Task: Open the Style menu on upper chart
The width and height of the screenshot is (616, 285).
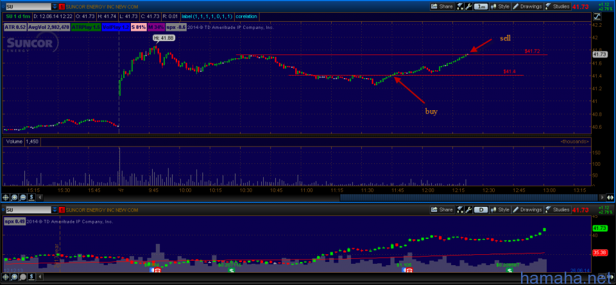Action: click(x=500, y=6)
